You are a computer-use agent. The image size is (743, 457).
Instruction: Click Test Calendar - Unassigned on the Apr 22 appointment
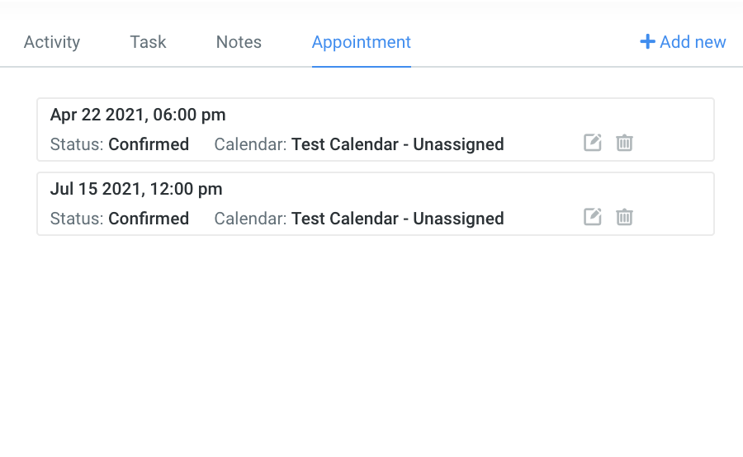click(x=397, y=144)
